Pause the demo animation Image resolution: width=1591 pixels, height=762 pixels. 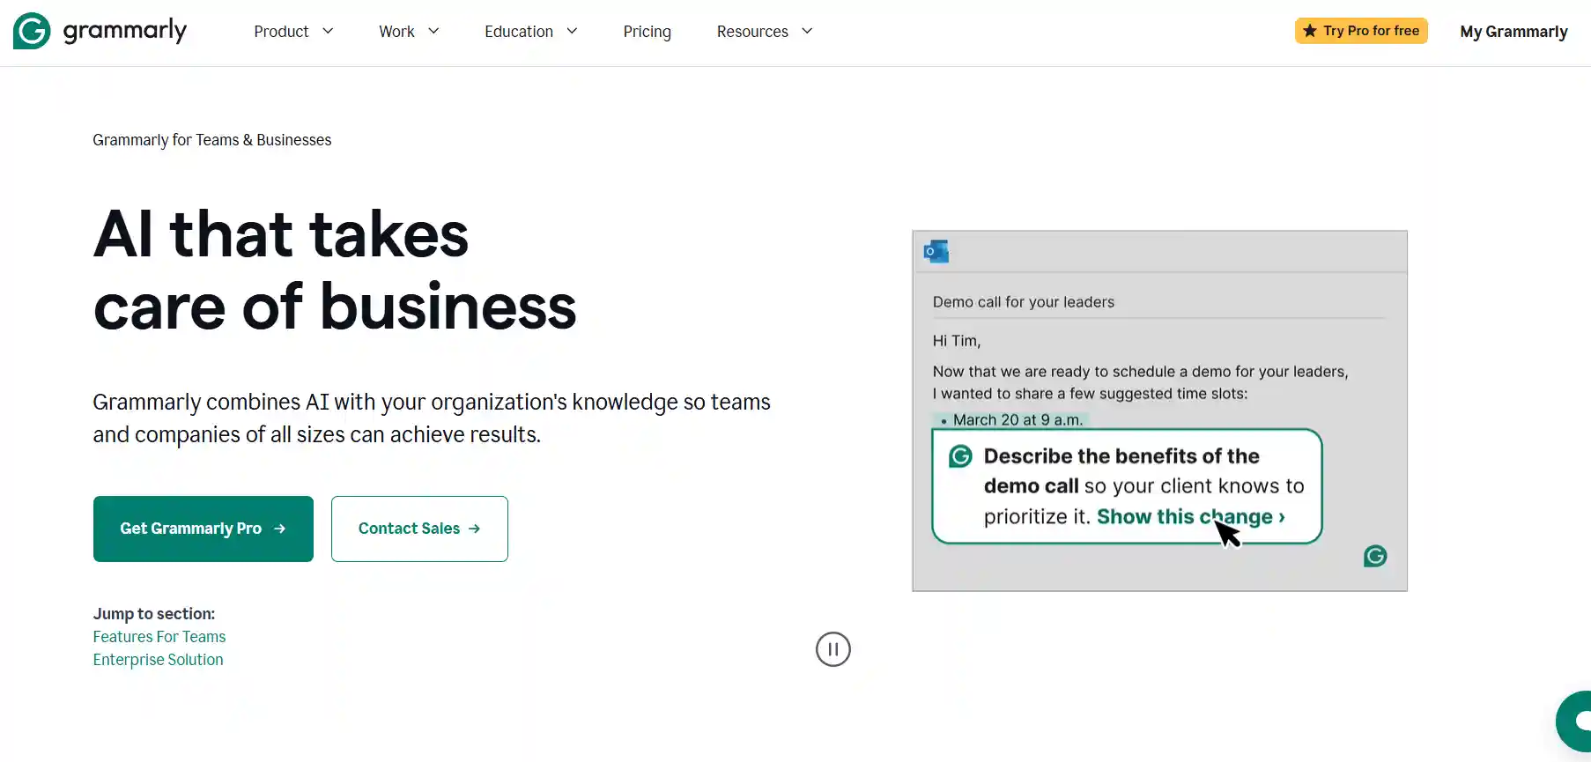[832, 649]
